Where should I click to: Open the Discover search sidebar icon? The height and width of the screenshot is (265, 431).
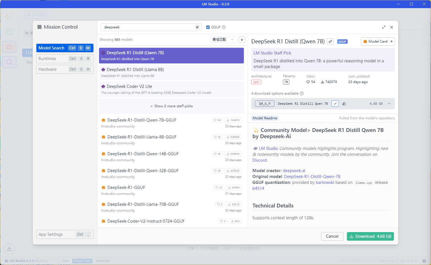coord(9,62)
